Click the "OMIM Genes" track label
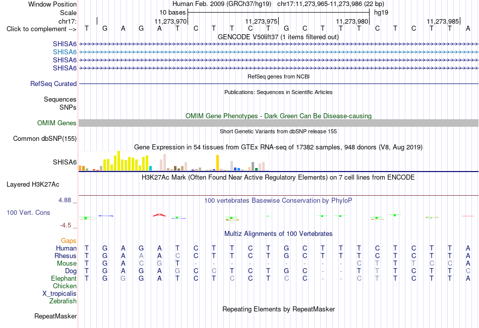479x328 pixels. click(x=56, y=123)
